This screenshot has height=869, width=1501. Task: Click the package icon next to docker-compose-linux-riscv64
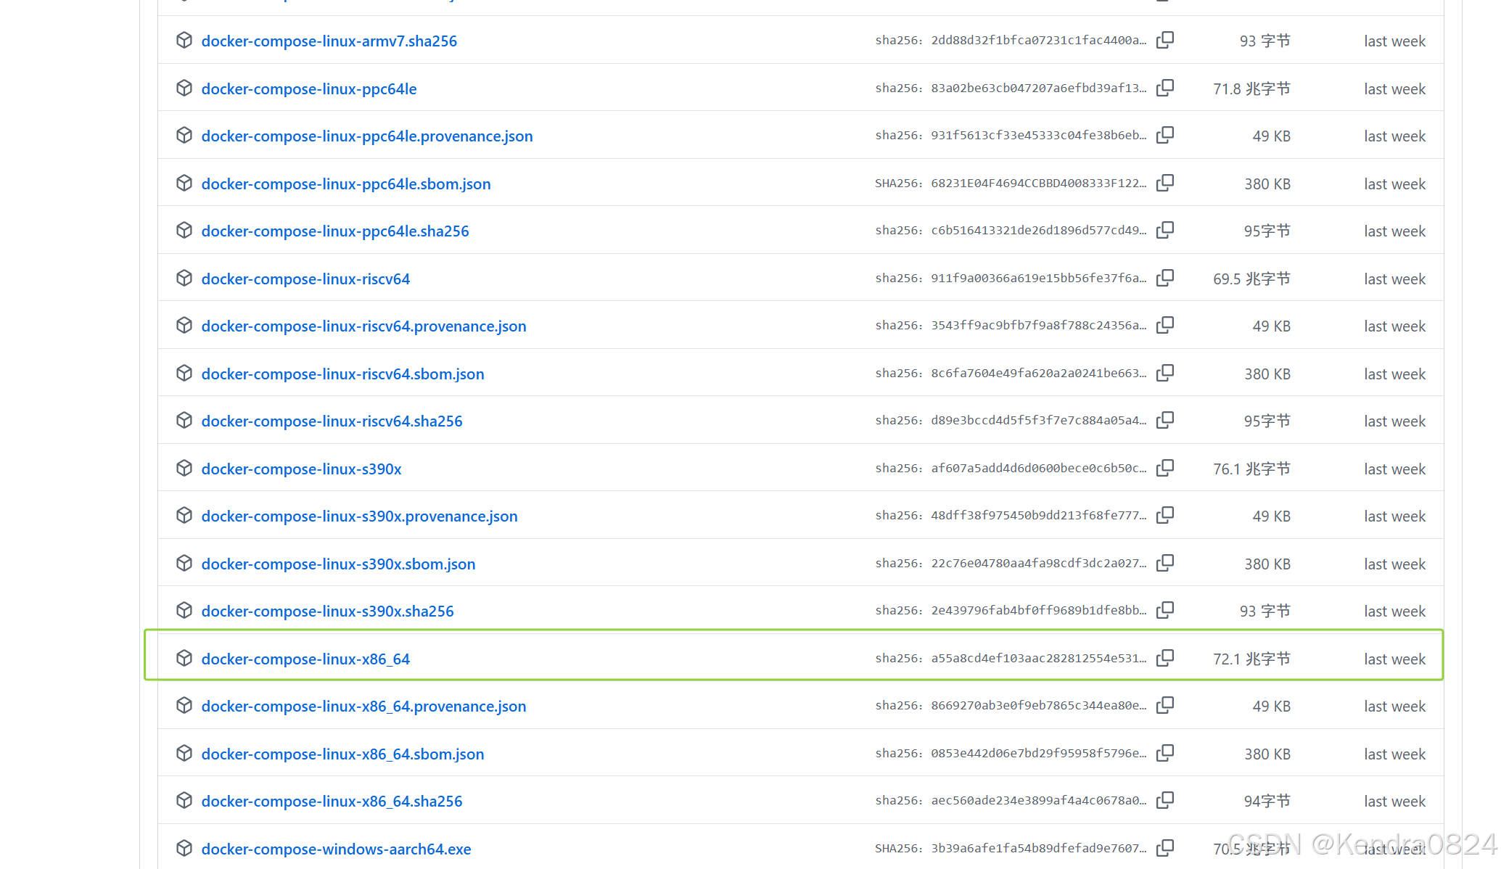coord(184,278)
